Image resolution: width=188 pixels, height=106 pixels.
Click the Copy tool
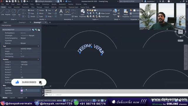click(31, 14)
